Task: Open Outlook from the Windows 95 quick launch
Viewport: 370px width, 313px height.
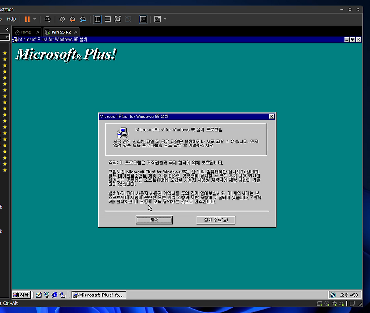Action: (62, 295)
